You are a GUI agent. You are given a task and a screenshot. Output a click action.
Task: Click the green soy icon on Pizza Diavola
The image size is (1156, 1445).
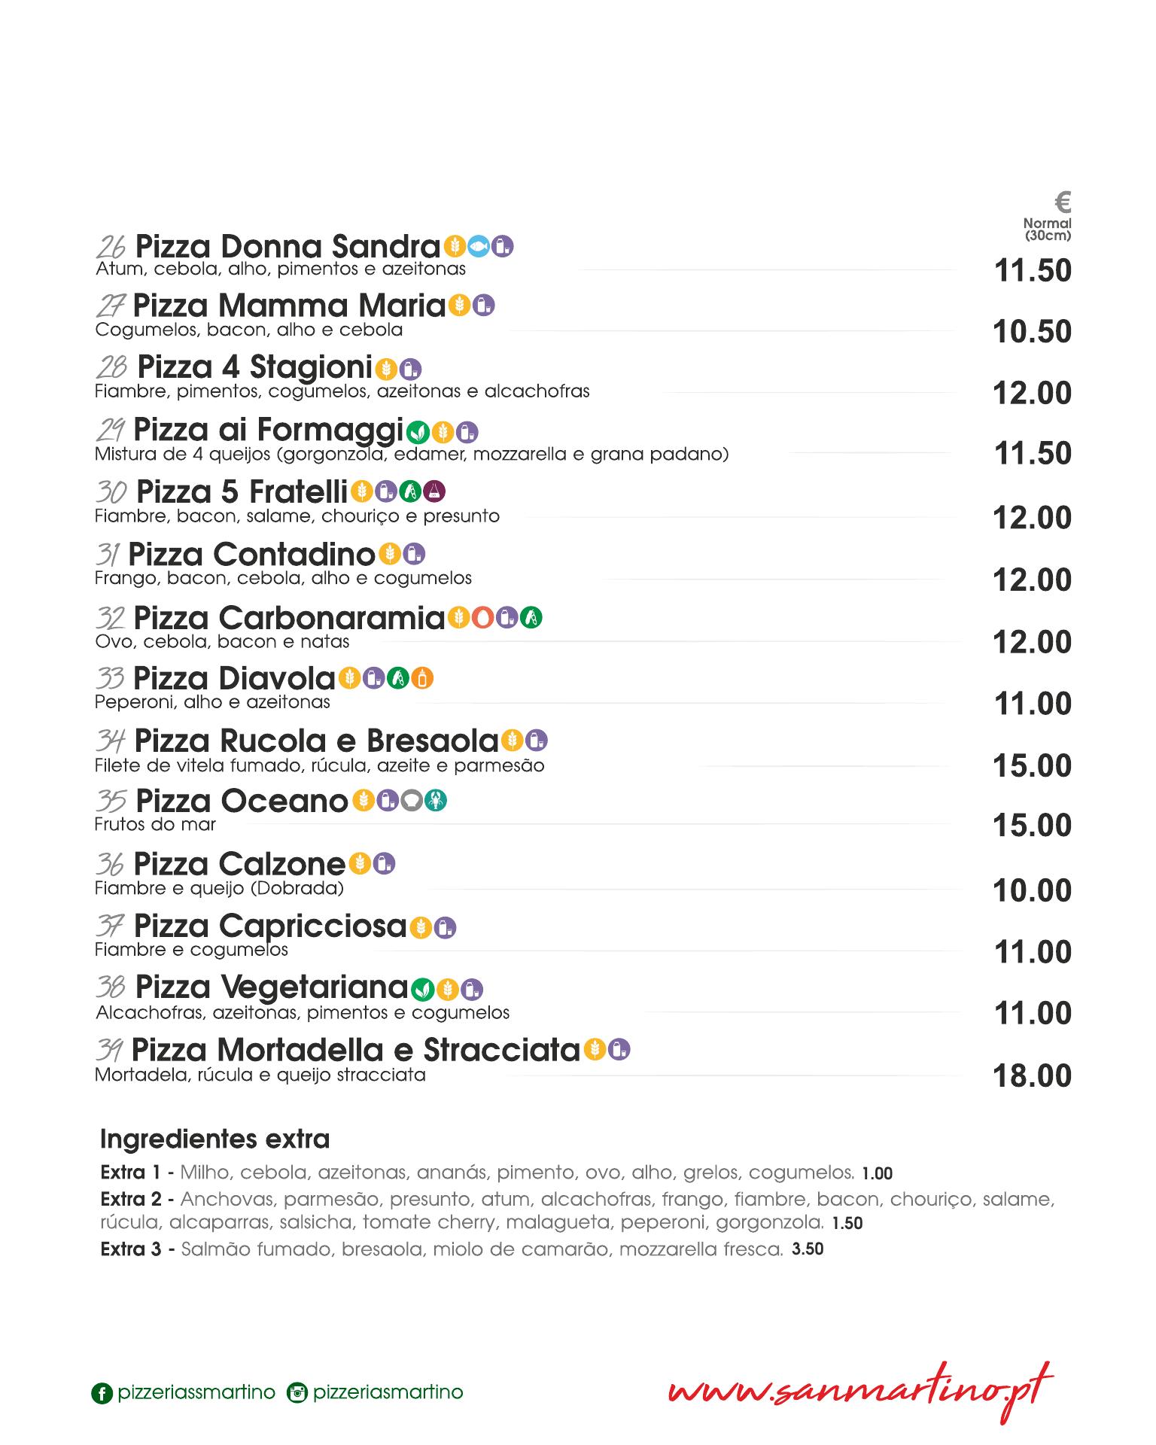pyautogui.click(x=399, y=678)
